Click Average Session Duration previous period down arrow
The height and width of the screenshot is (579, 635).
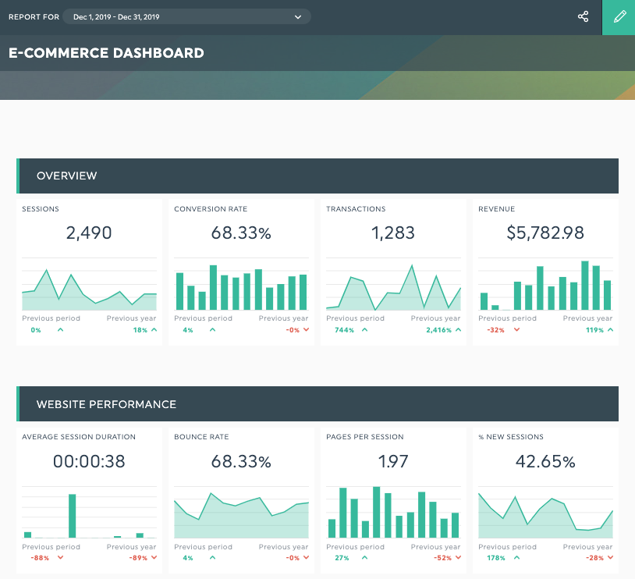(x=60, y=557)
